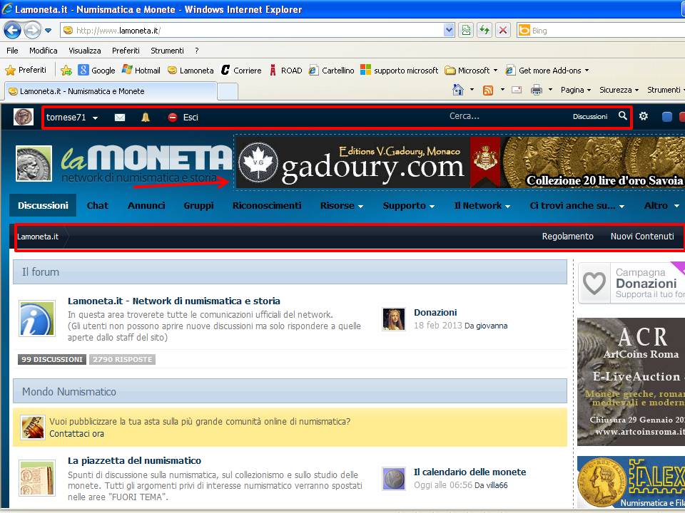Expand the Pagina command menu
Viewport: 685px width, 513px height.
click(576, 90)
